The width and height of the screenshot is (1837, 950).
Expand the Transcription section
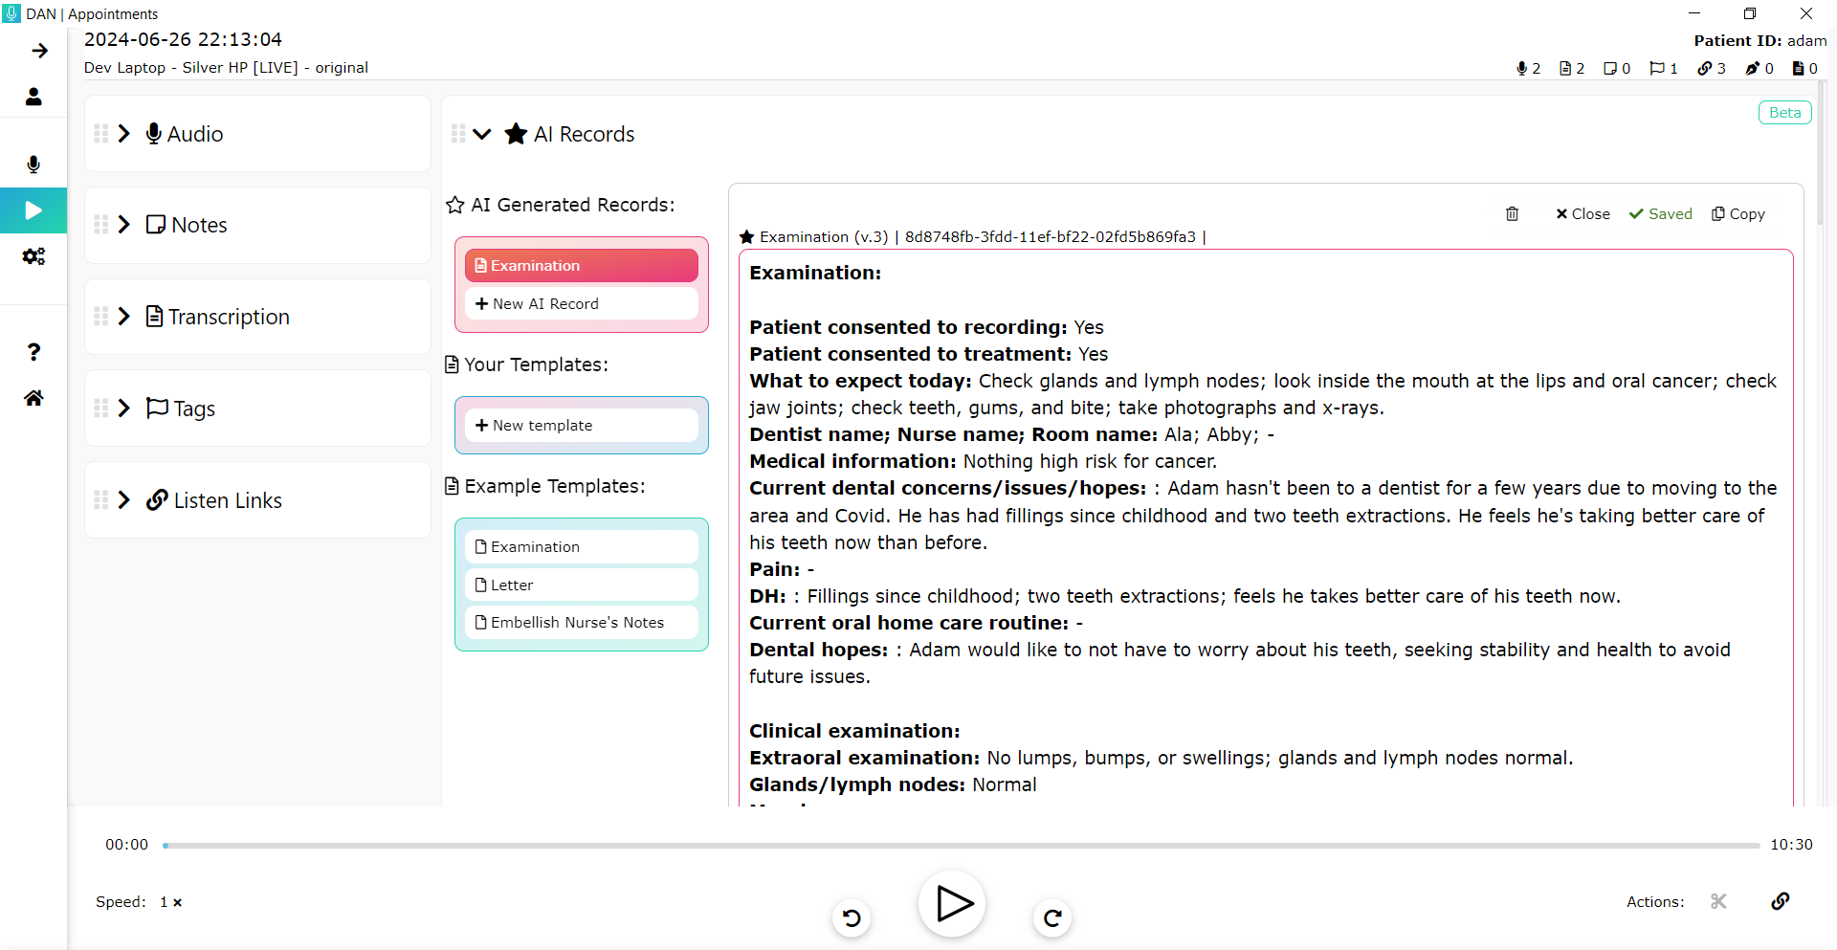(124, 316)
